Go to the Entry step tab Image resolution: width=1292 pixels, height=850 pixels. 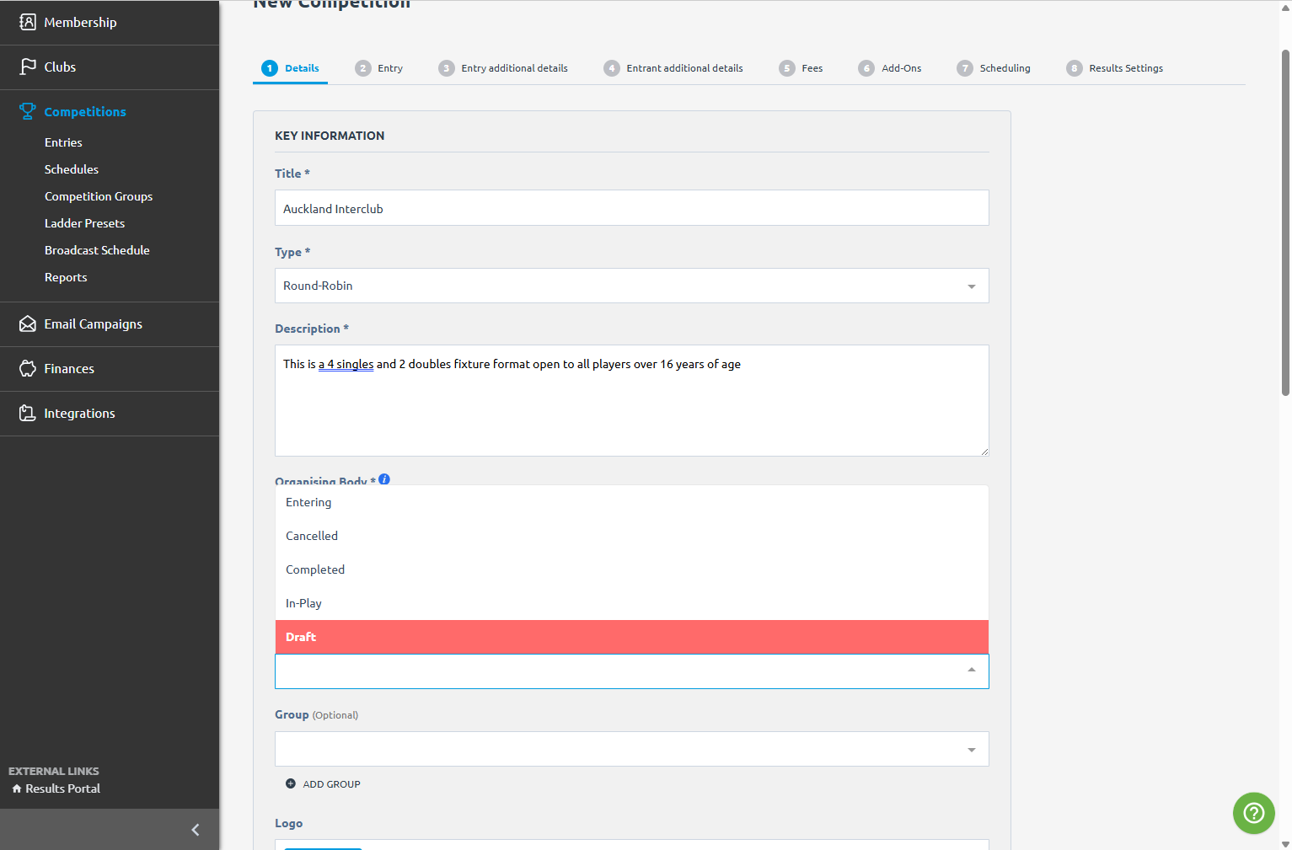pos(378,68)
